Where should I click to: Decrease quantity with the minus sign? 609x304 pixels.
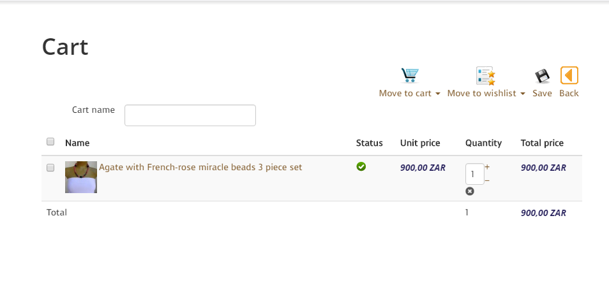[x=487, y=180]
